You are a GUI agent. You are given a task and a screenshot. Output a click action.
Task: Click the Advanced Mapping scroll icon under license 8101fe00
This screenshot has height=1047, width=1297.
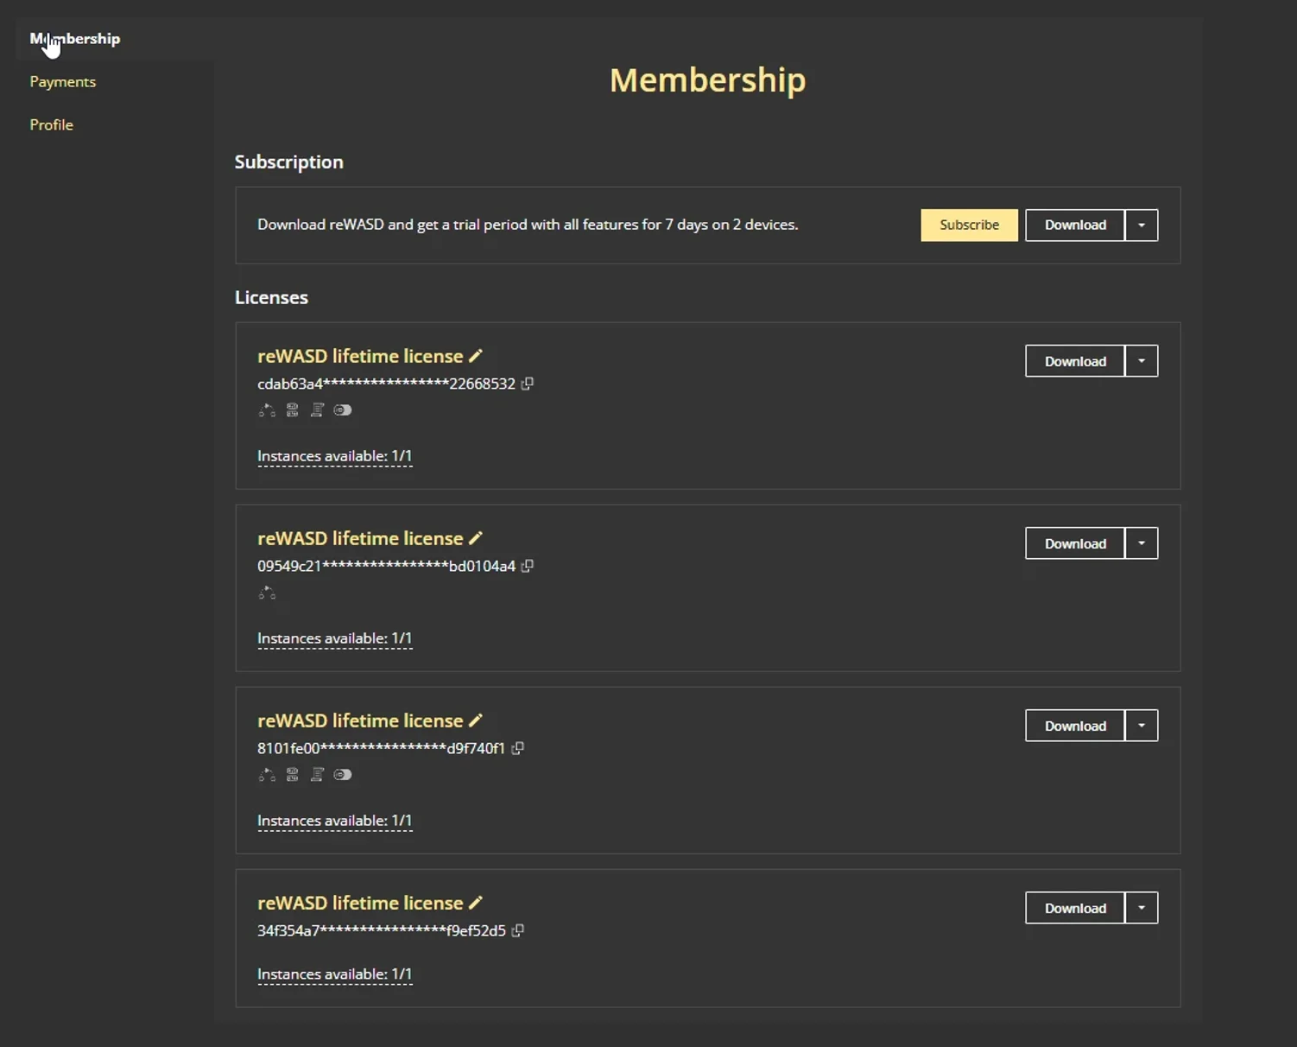(317, 775)
